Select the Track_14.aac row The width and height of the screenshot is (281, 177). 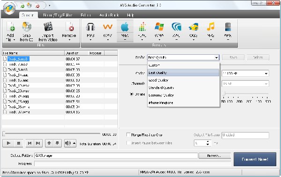coord(59,75)
